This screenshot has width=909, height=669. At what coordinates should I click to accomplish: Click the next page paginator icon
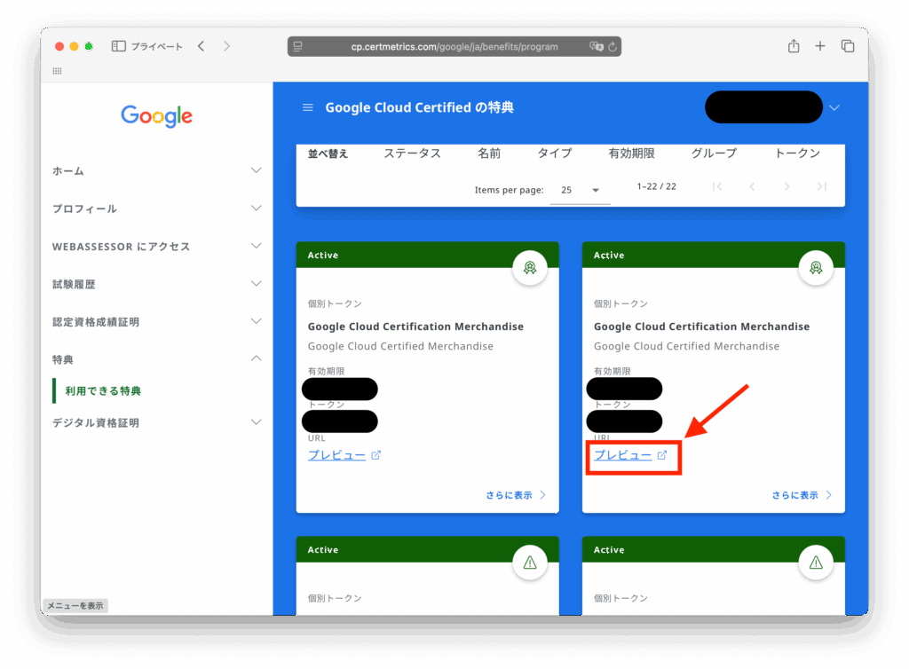(x=786, y=186)
